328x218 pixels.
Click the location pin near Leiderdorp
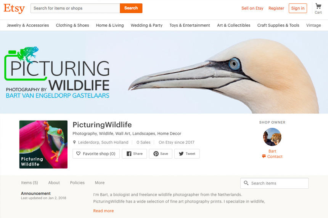click(x=74, y=142)
